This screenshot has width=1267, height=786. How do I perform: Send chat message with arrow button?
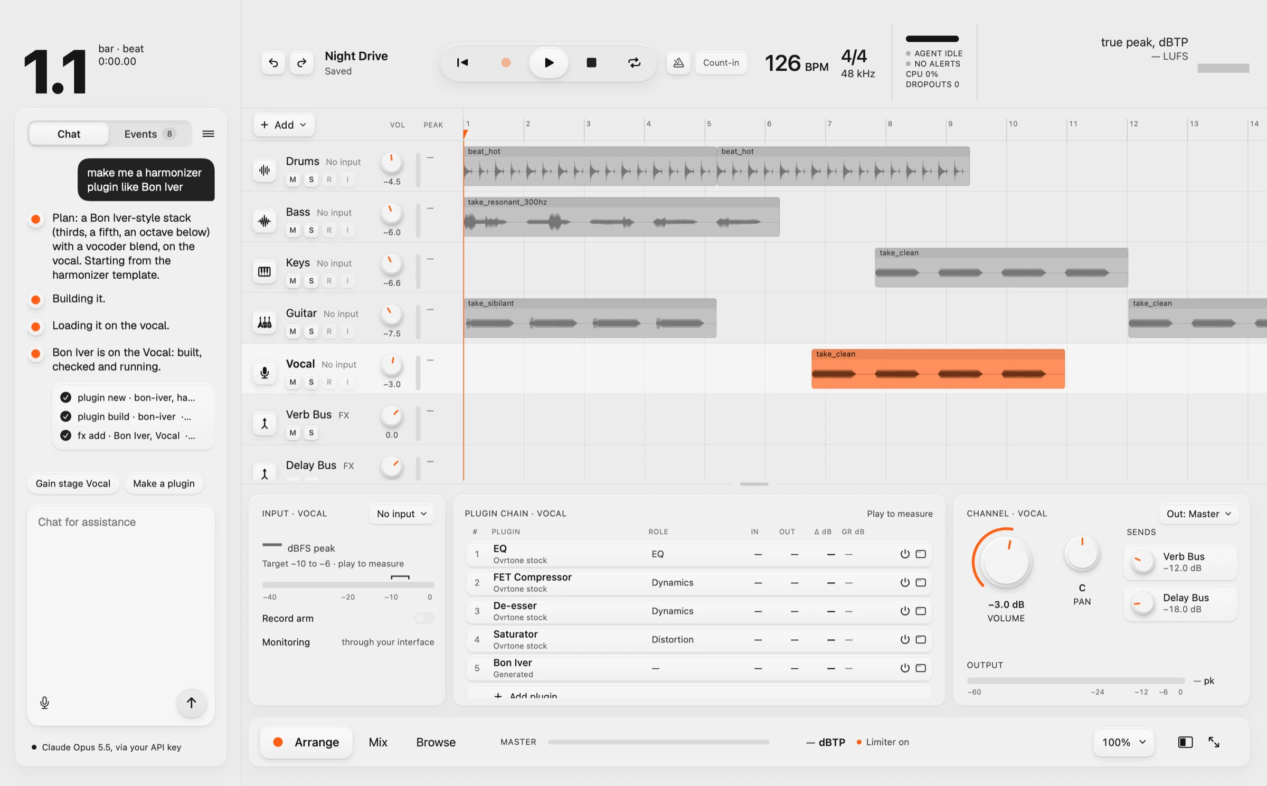point(191,703)
